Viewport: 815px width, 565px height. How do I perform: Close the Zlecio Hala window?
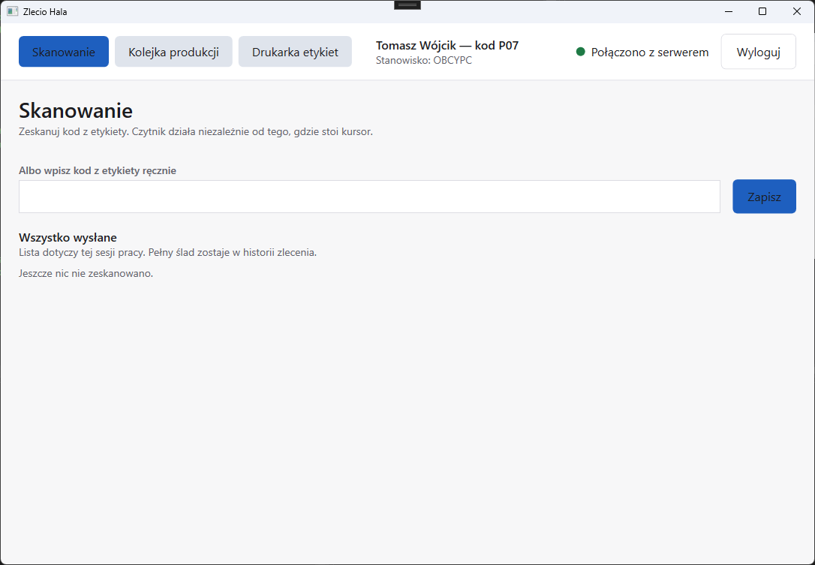(x=797, y=11)
